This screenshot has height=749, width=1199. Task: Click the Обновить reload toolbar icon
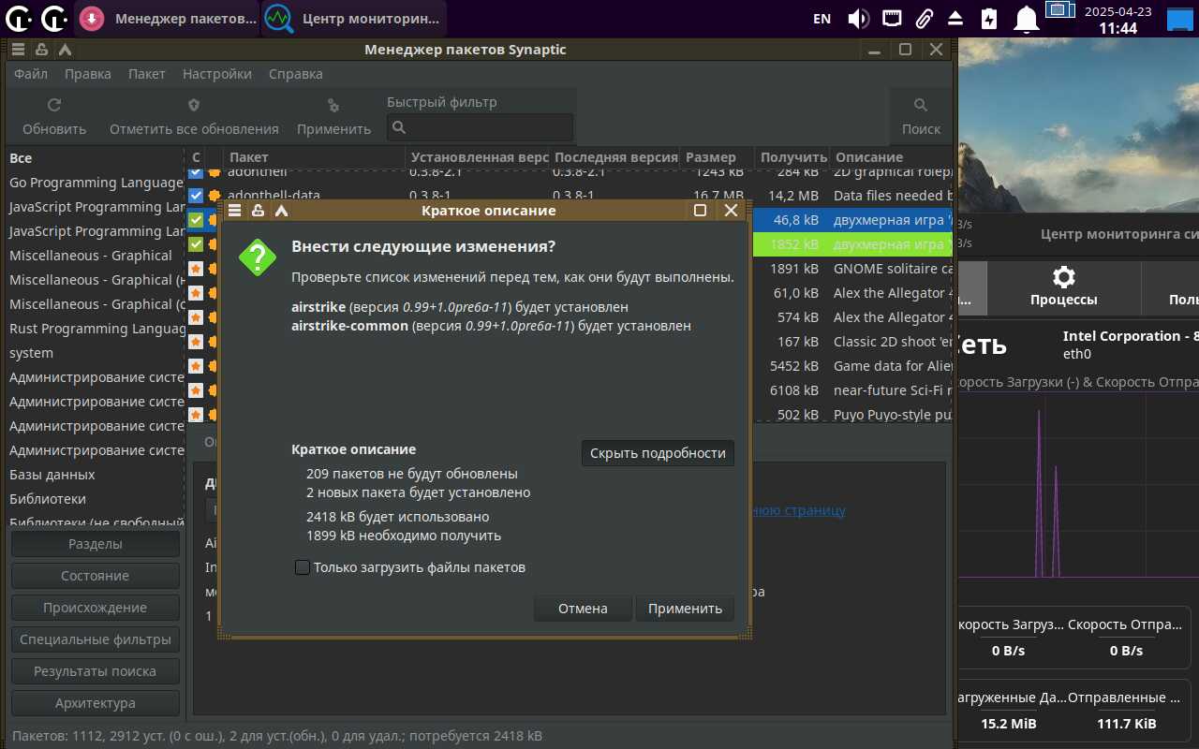pos(54,106)
